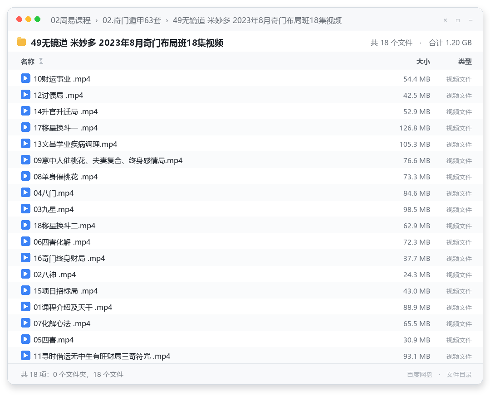Sort by the 名称 column header
Image resolution: width=490 pixels, height=395 pixels.
point(28,62)
